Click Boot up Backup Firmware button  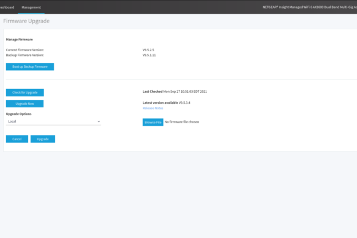coord(30,67)
